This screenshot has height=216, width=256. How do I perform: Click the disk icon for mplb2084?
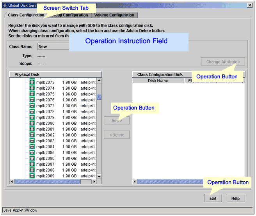[x=32, y=147]
